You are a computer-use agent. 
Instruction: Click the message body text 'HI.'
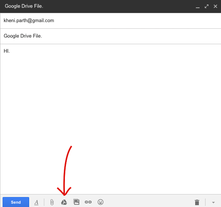pos(7,51)
